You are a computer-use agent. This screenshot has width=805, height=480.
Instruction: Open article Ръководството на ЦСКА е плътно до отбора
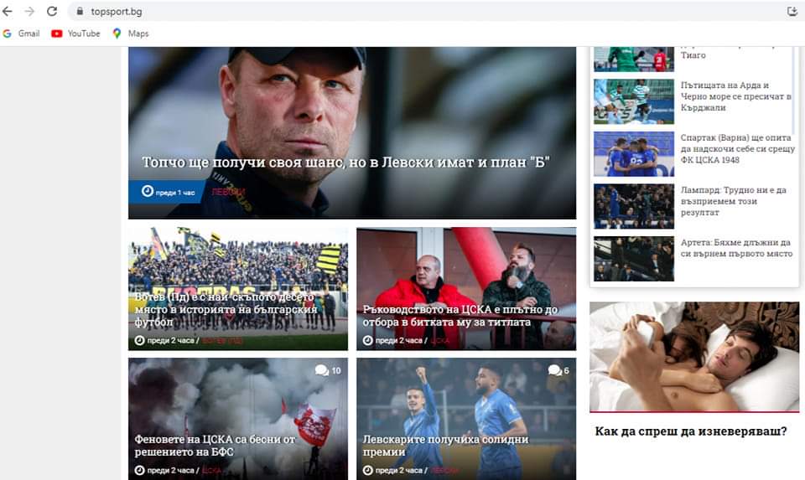click(460, 315)
